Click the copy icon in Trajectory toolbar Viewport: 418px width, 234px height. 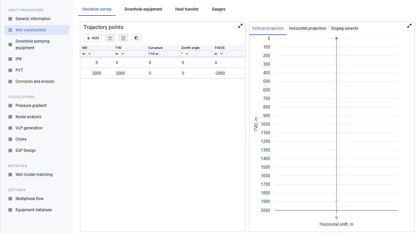point(123,38)
